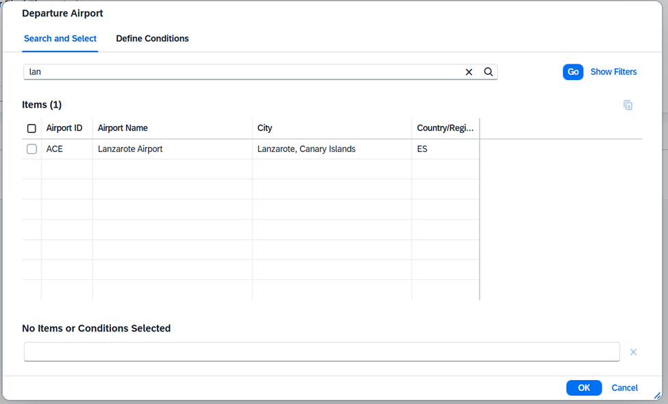Sort by Airport Name column header
The width and height of the screenshot is (668, 404).
click(123, 128)
